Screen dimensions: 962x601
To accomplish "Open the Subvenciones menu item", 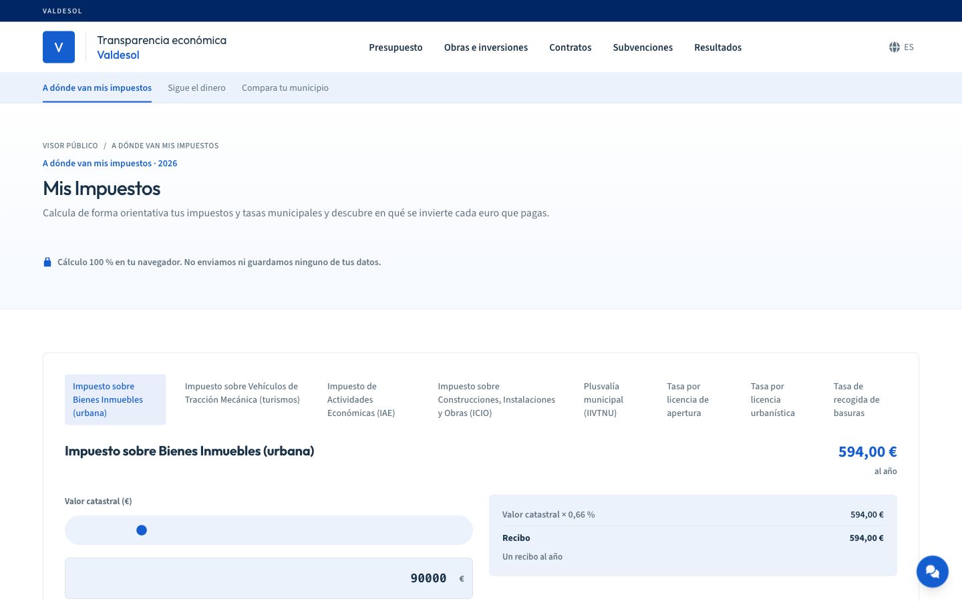I will (x=643, y=47).
